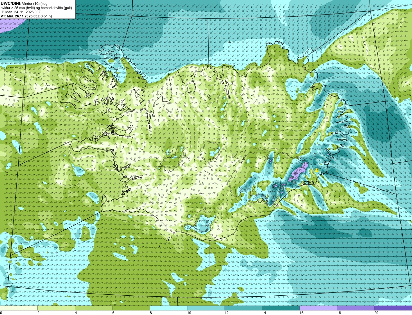Click the 10–12 light teal scale swatch
The width and height of the screenshot is (412, 315).
(x=206, y=308)
